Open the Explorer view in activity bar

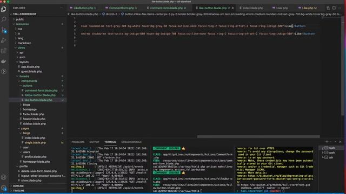4,9
